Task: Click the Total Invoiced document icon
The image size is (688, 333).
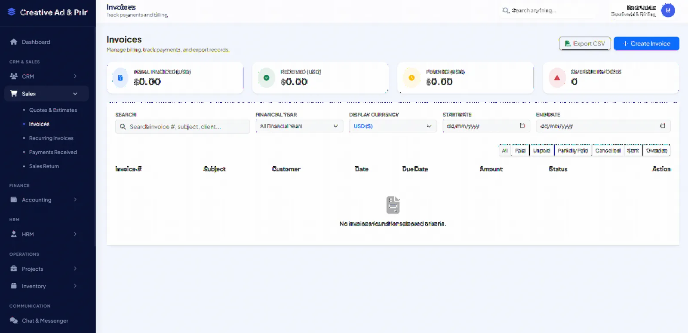Action: click(120, 78)
